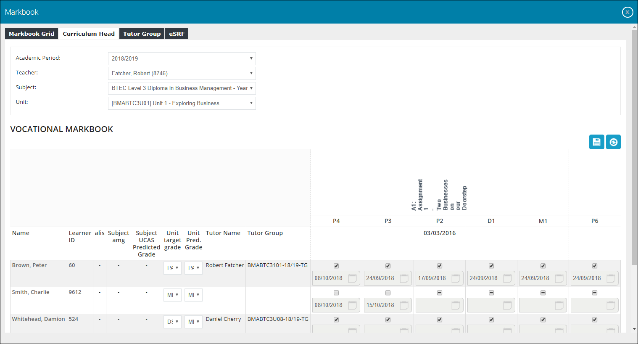The image size is (638, 344).
Task: Open calendar for Brown, Peter P2 date
Action: [456, 278]
